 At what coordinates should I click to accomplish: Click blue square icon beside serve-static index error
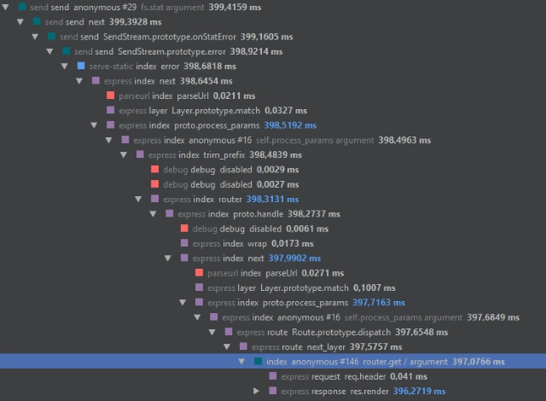[x=81, y=66]
